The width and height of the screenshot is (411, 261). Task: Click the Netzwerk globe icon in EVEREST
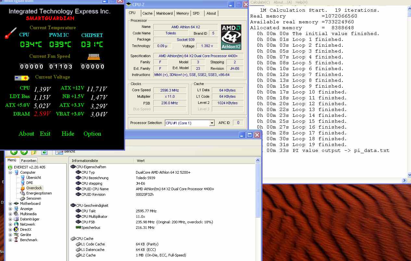click(16, 224)
